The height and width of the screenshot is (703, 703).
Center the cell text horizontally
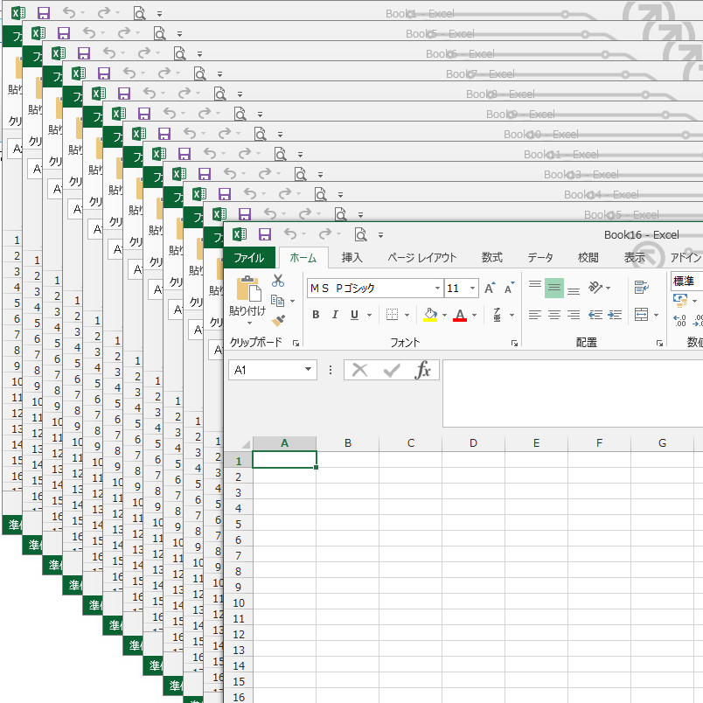[x=554, y=315]
